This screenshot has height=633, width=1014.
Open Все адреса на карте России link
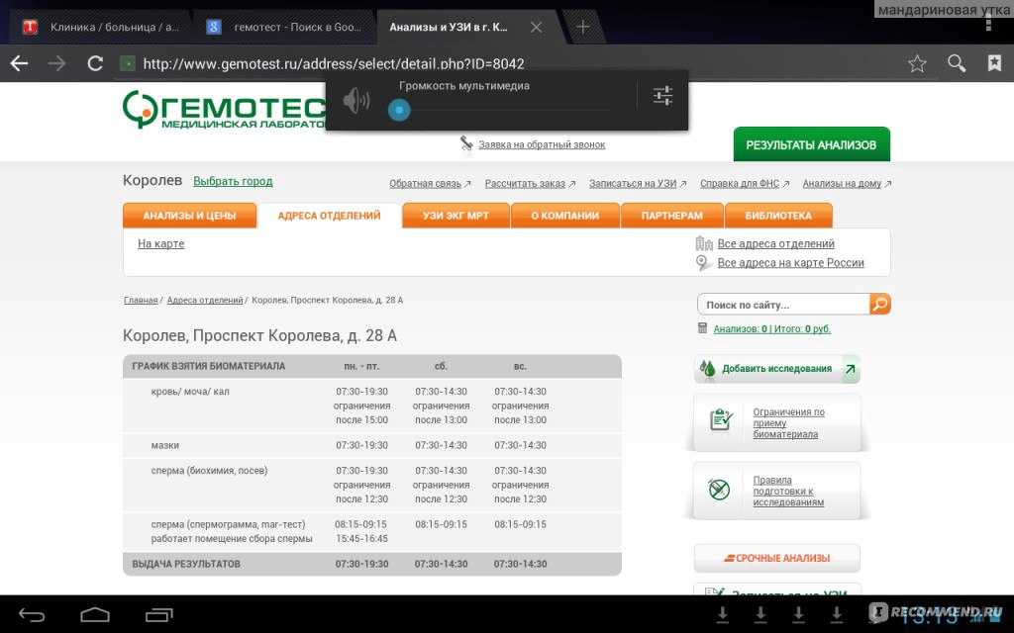(791, 263)
